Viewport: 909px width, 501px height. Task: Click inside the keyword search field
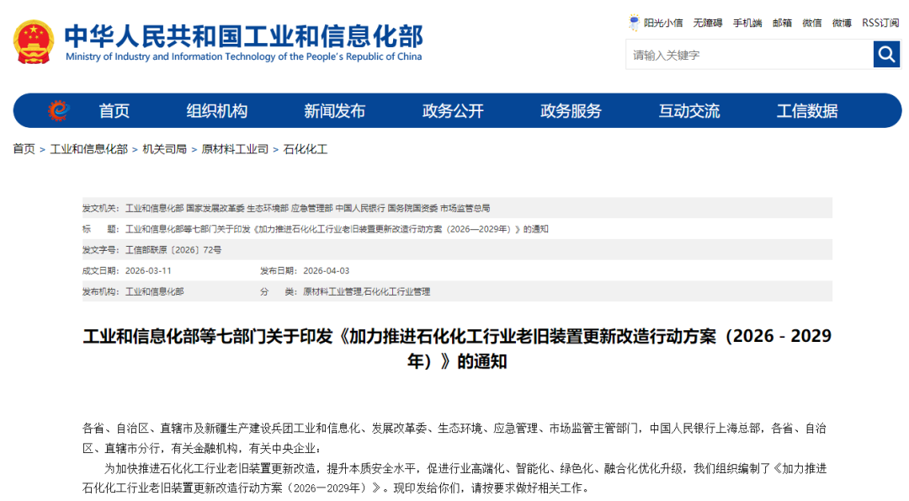(749, 55)
